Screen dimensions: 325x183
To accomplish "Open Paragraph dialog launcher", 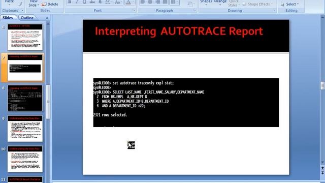I will click(194, 10).
